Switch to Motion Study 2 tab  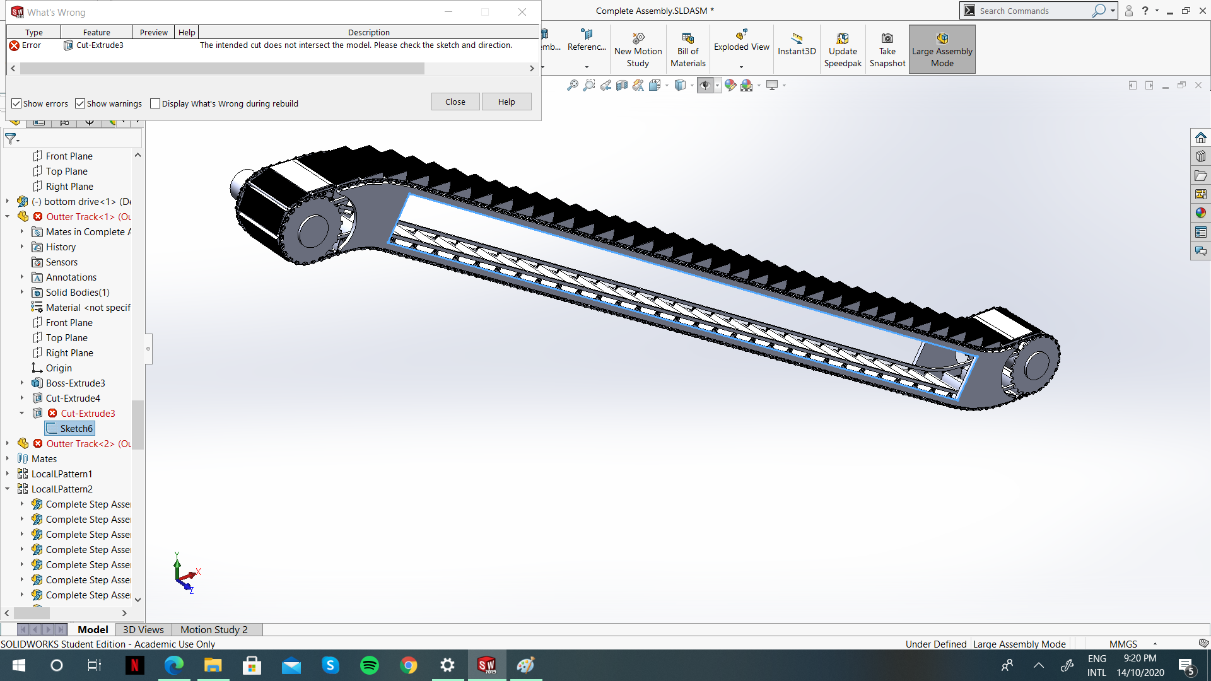pos(214,629)
